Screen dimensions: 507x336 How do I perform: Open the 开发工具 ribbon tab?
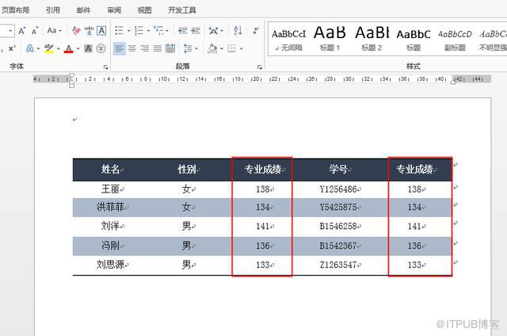click(x=182, y=10)
